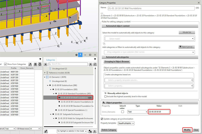Uncheck Update category at synchronization
Screen dimensions: 202x134
tap(102, 119)
